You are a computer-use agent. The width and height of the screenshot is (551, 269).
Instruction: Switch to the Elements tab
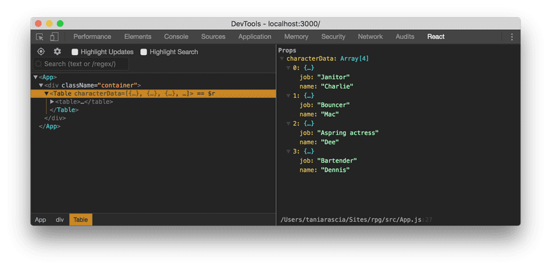[137, 37]
